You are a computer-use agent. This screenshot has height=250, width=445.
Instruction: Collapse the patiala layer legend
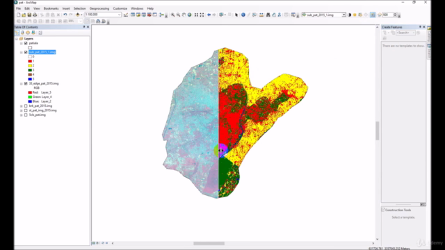click(22, 43)
